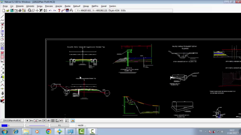Viewport: 241px width, 135px height.
Task: Toggle the grid snap button
Action: pos(53,121)
